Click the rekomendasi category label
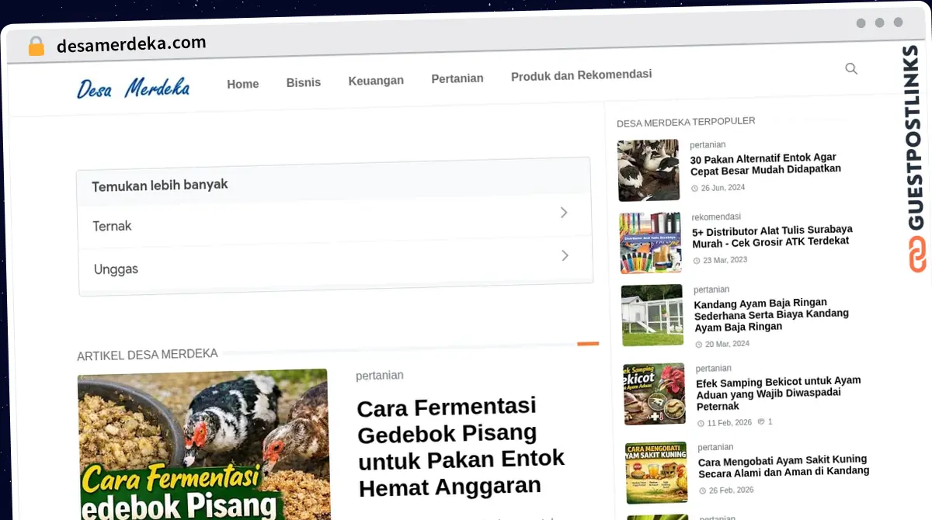Screen dimensions: 932x520 pyautogui.click(x=716, y=217)
